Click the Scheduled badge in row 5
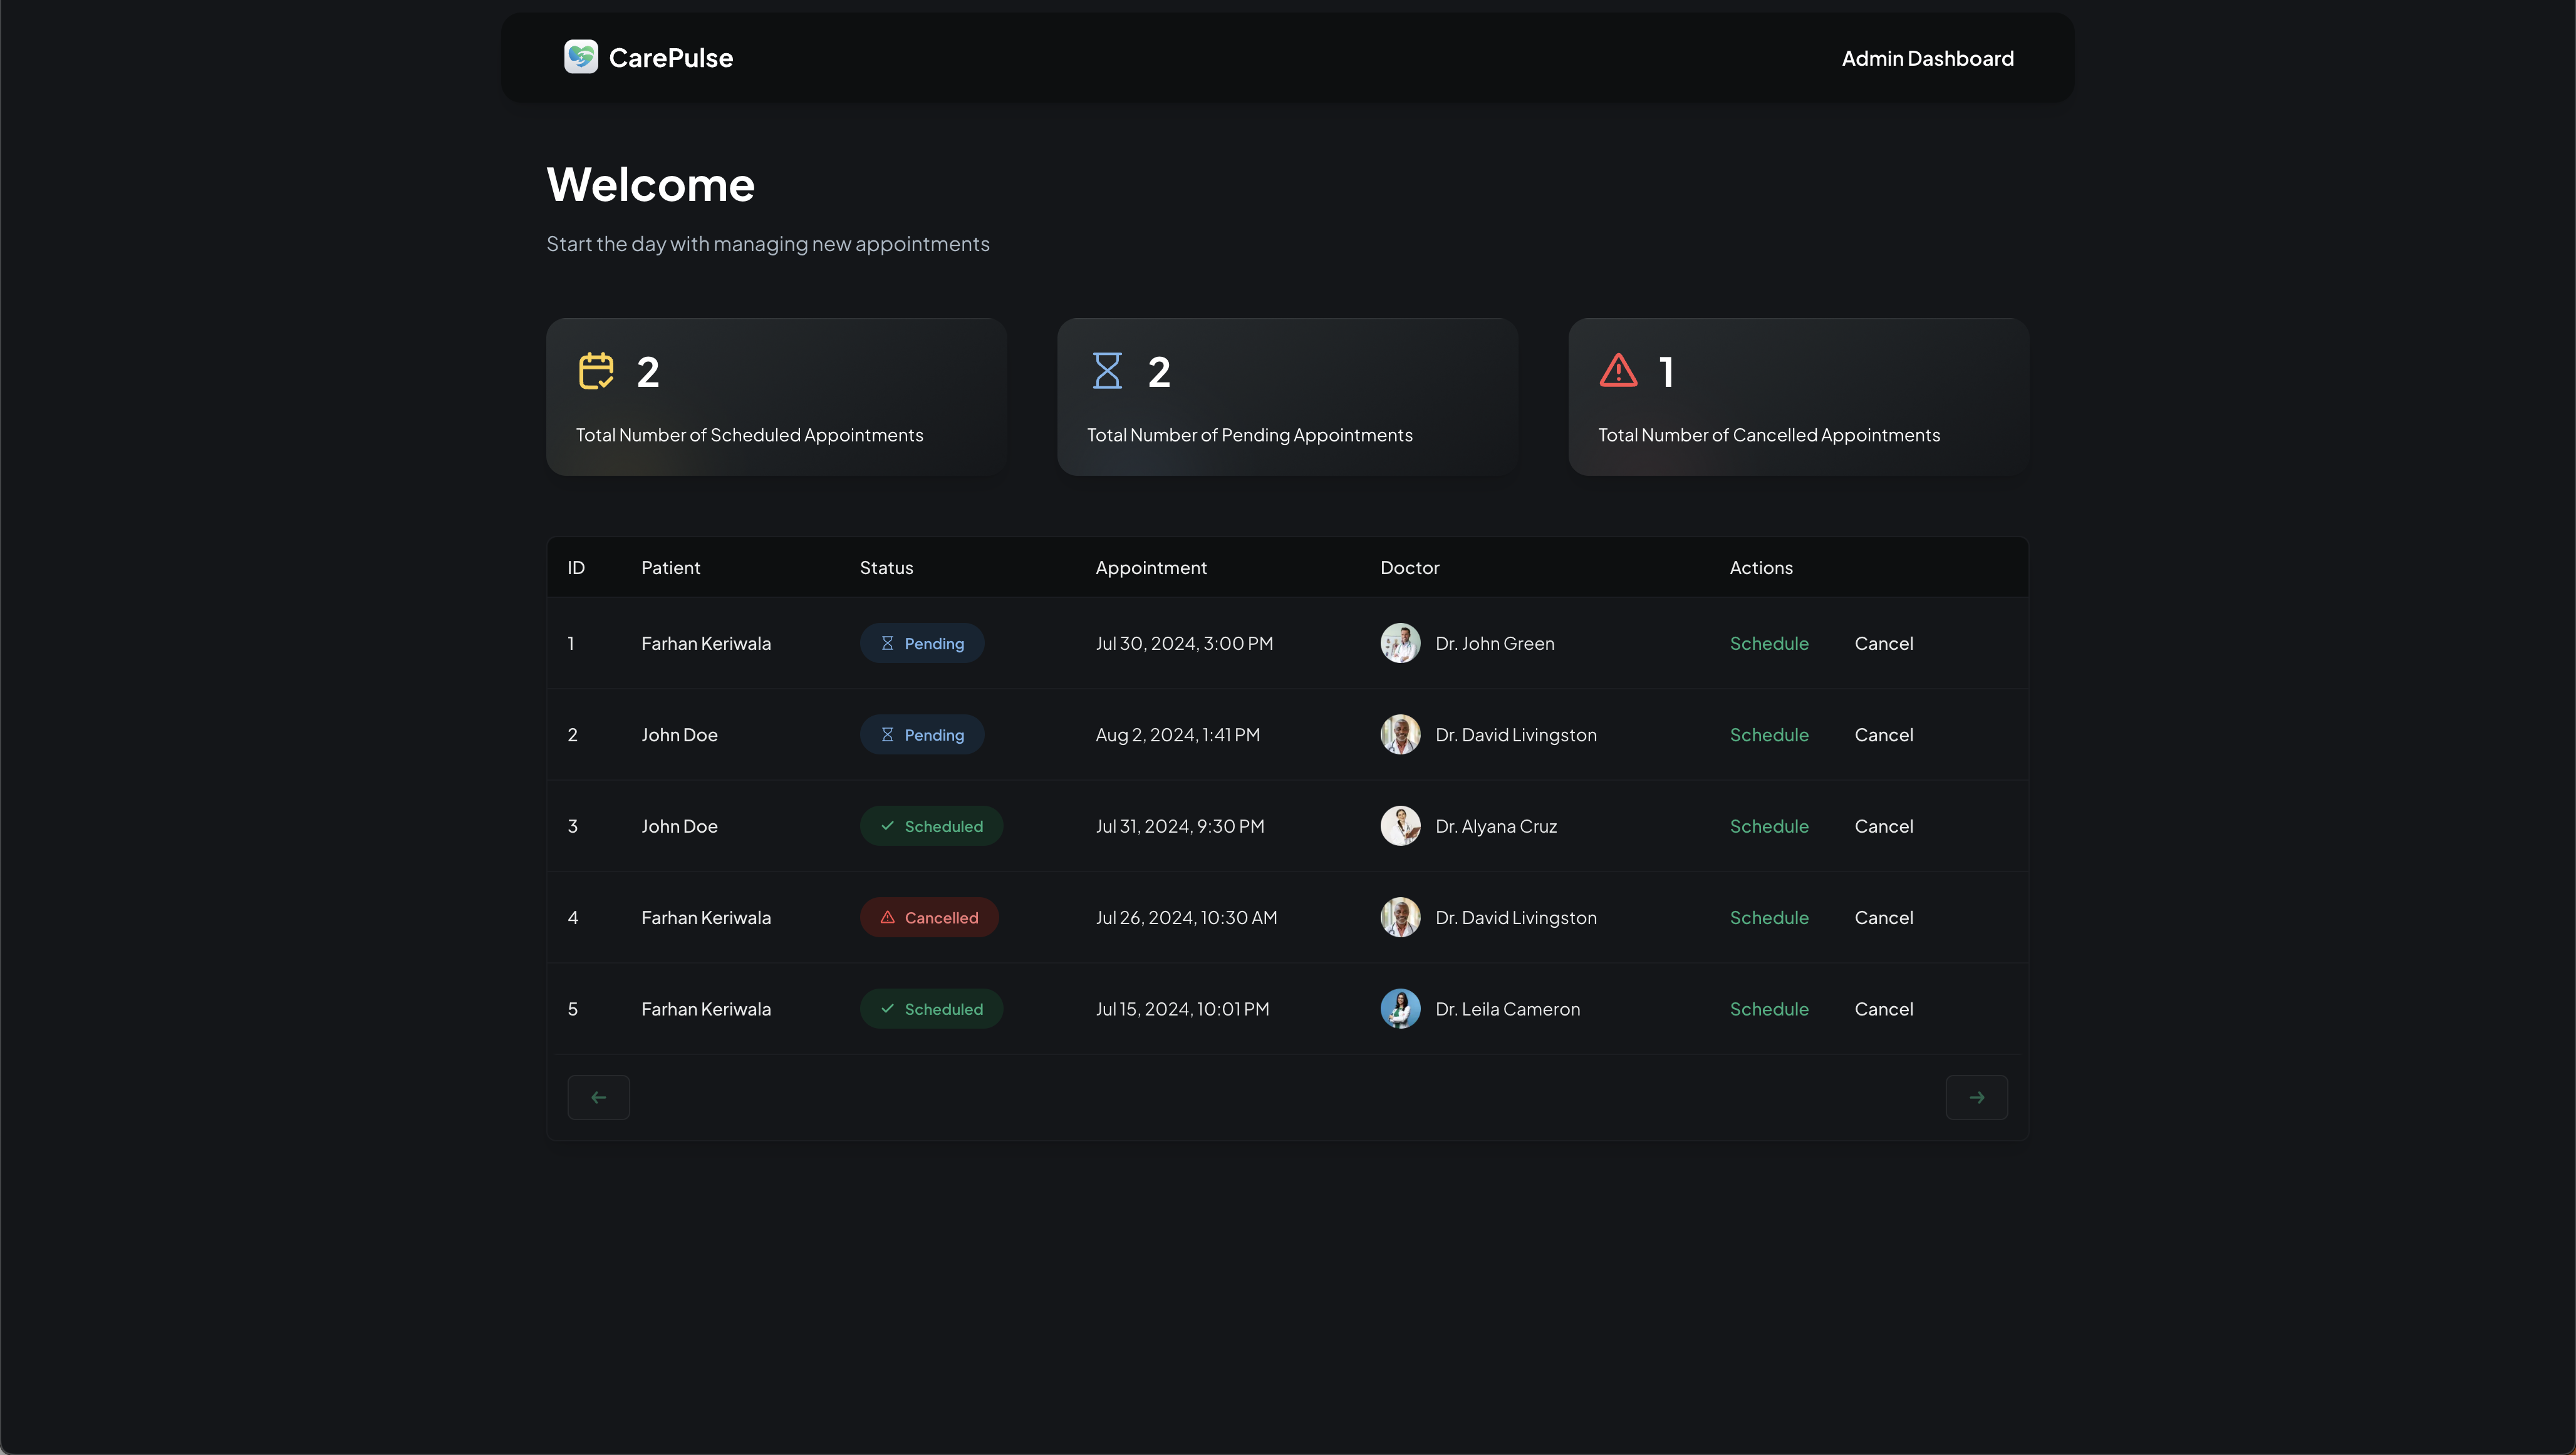Screen dimensions: 2576x1455 point(931,1009)
